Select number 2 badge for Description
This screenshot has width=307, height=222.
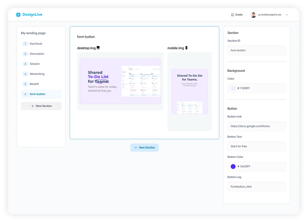(x=25, y=54)
